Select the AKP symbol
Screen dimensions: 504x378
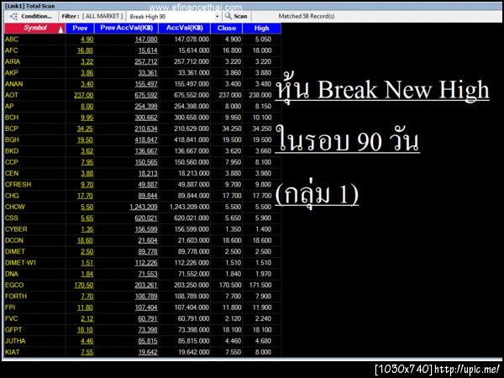pos(12,73)
